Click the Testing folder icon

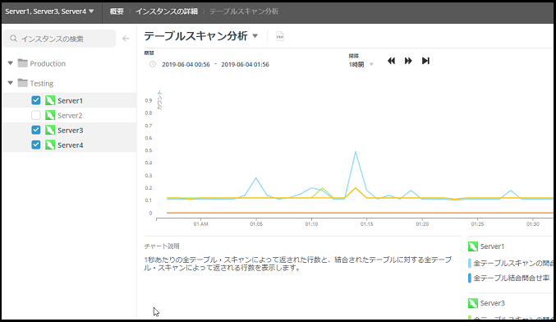point(23,83)
